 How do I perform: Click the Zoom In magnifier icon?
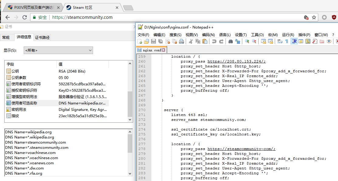[x=247, y=41]
